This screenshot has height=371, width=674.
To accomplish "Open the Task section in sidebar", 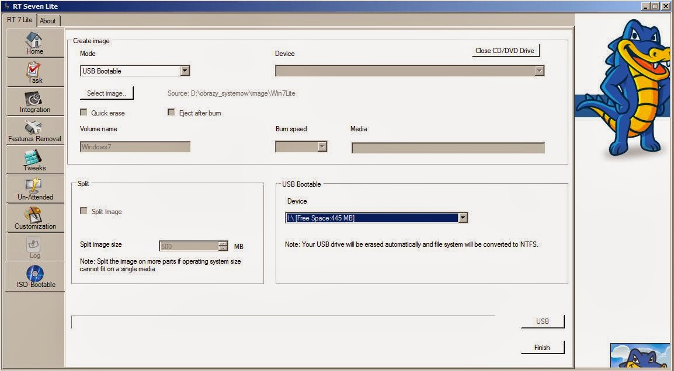I will (35, 72).
